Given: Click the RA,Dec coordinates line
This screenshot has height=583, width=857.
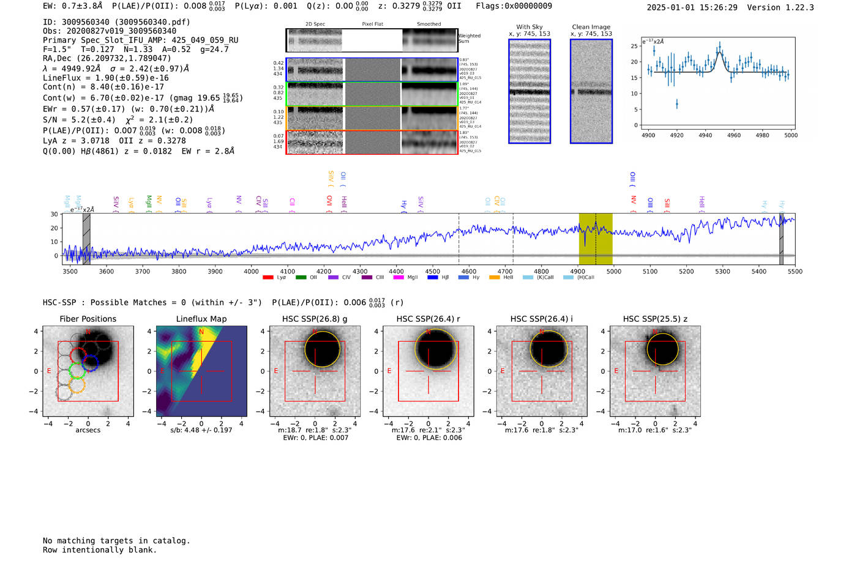Looking at the screenshot, I should (107, 59).
